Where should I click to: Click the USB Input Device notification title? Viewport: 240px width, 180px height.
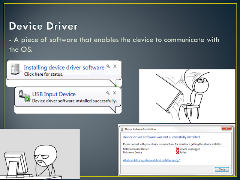[54, 94]
